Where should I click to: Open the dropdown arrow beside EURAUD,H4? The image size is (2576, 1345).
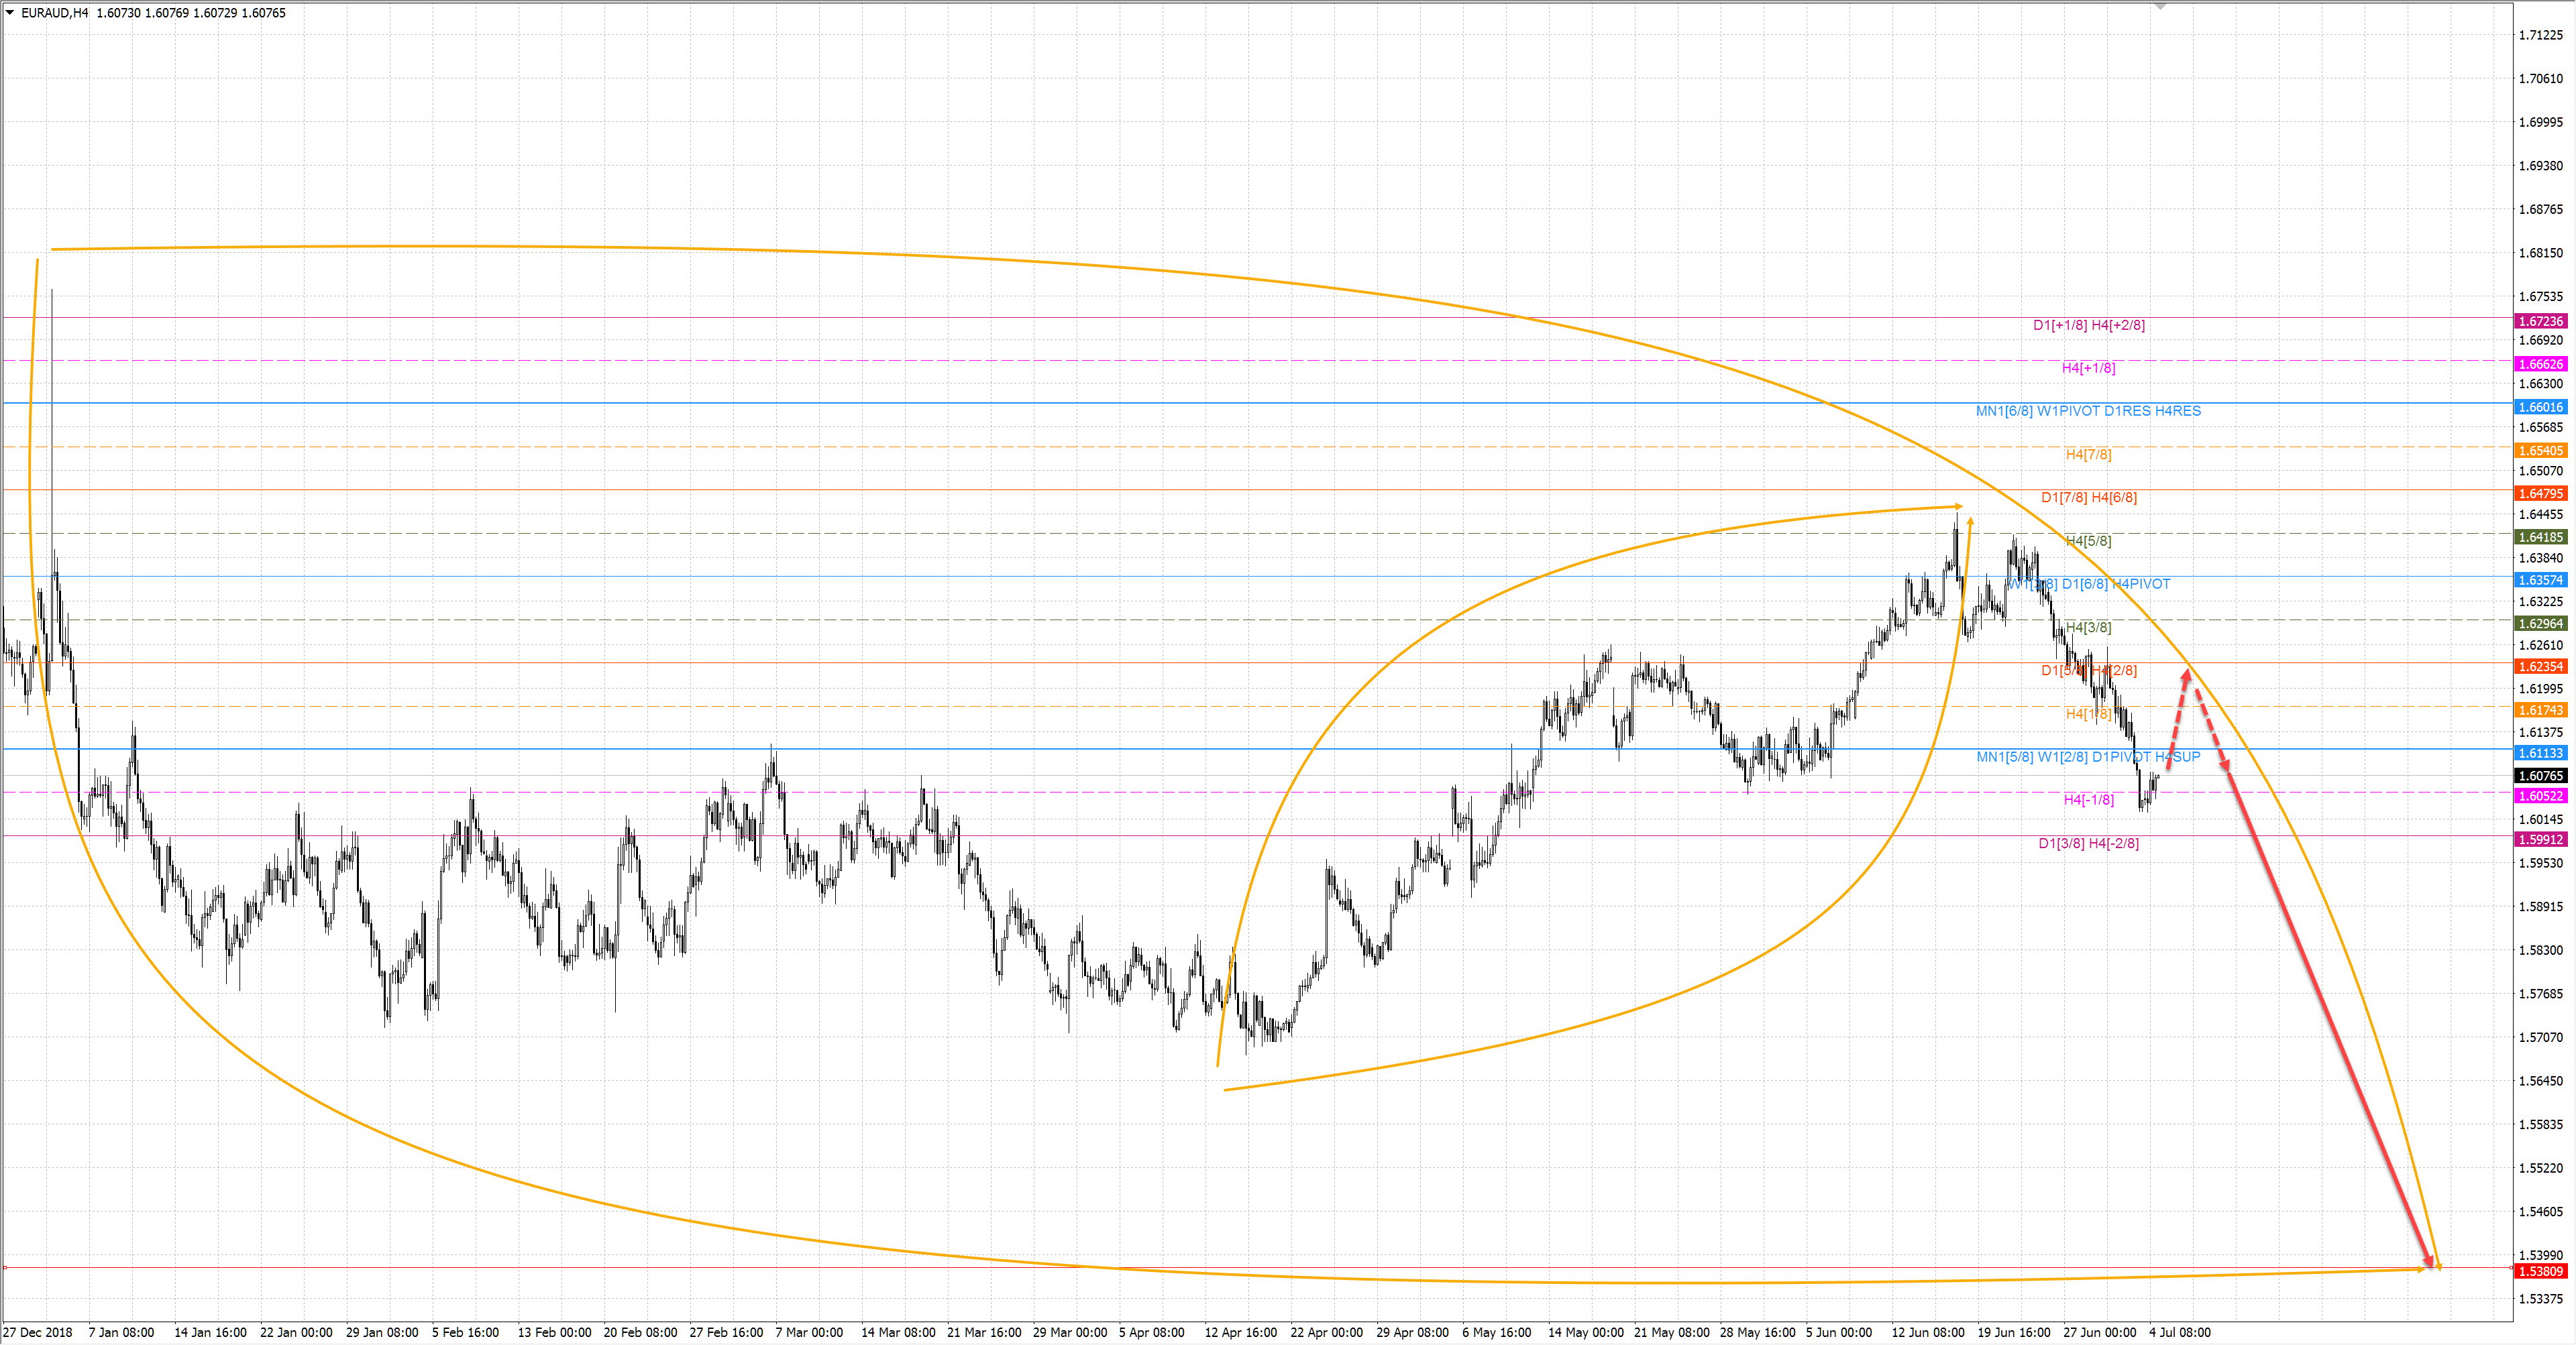pyautogui.click(x=10, y=13)
